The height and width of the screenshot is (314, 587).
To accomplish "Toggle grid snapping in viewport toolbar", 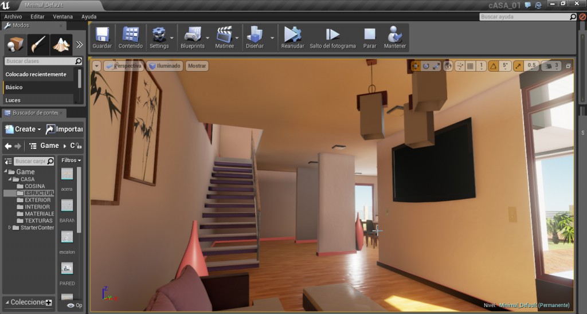I will [470, 66].
